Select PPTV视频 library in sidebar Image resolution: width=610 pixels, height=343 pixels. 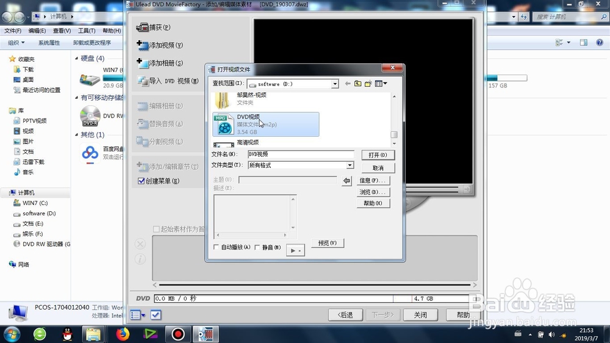pos(30,121)
